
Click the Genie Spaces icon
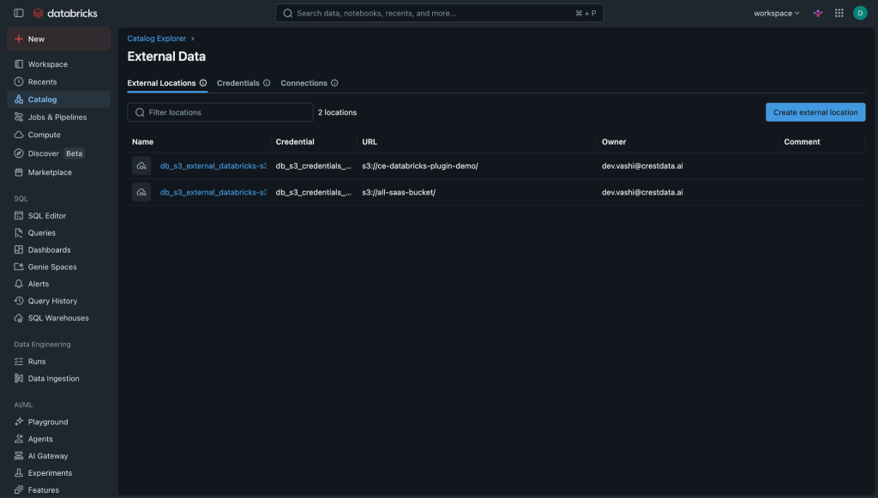coord(19,267)
